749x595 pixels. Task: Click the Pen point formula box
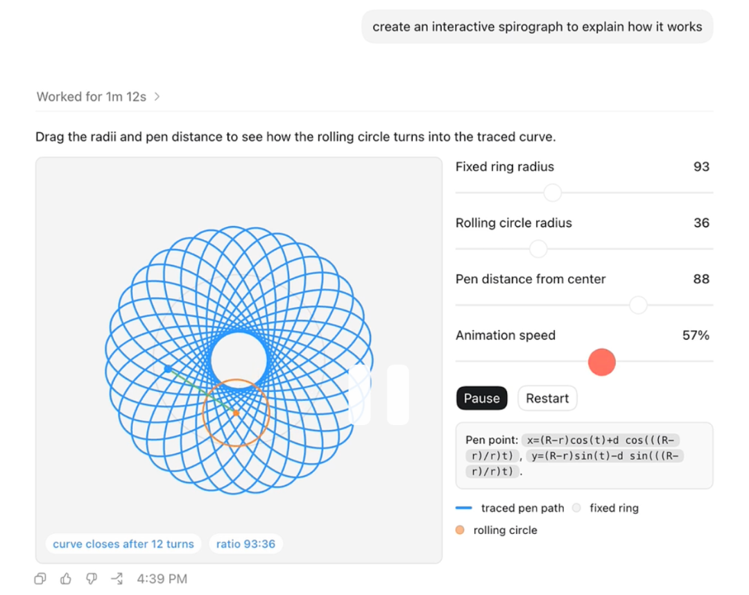(584, 456)
